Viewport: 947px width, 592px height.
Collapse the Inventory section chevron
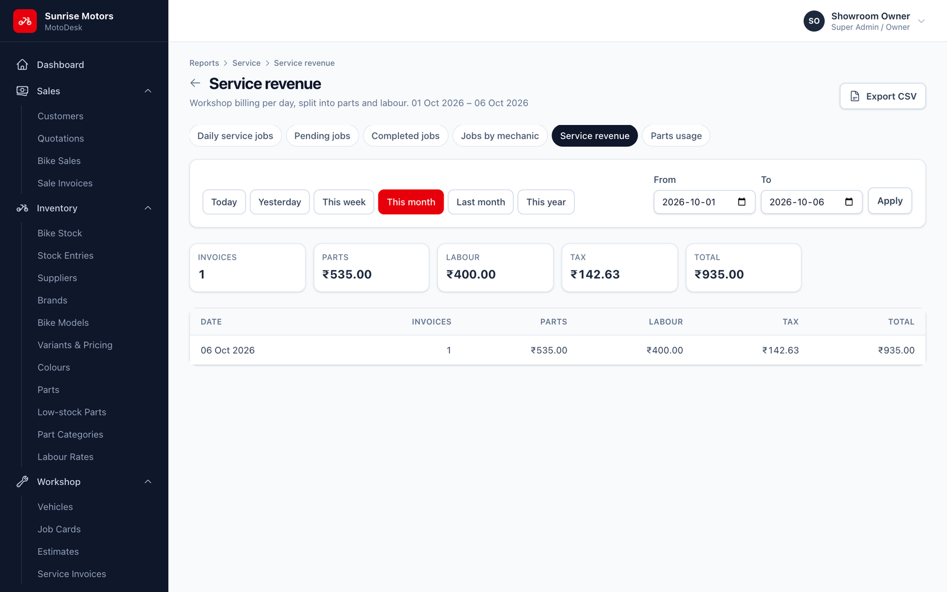[148, 208]
